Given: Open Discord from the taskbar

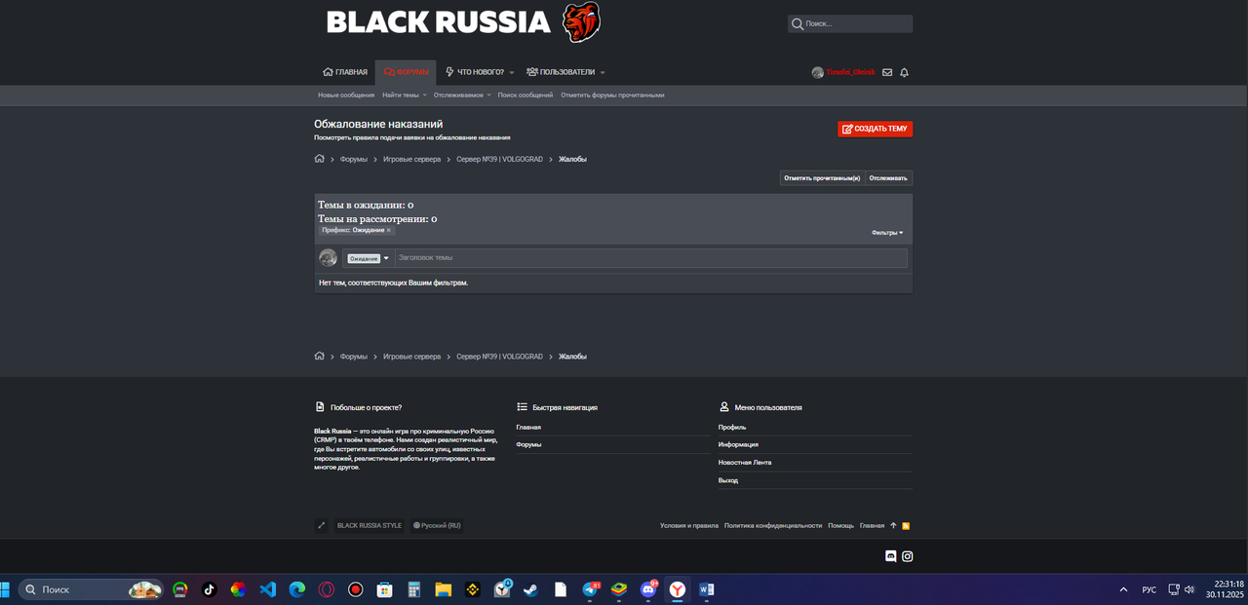Looking at the screenshot, I should coord(648,589).
